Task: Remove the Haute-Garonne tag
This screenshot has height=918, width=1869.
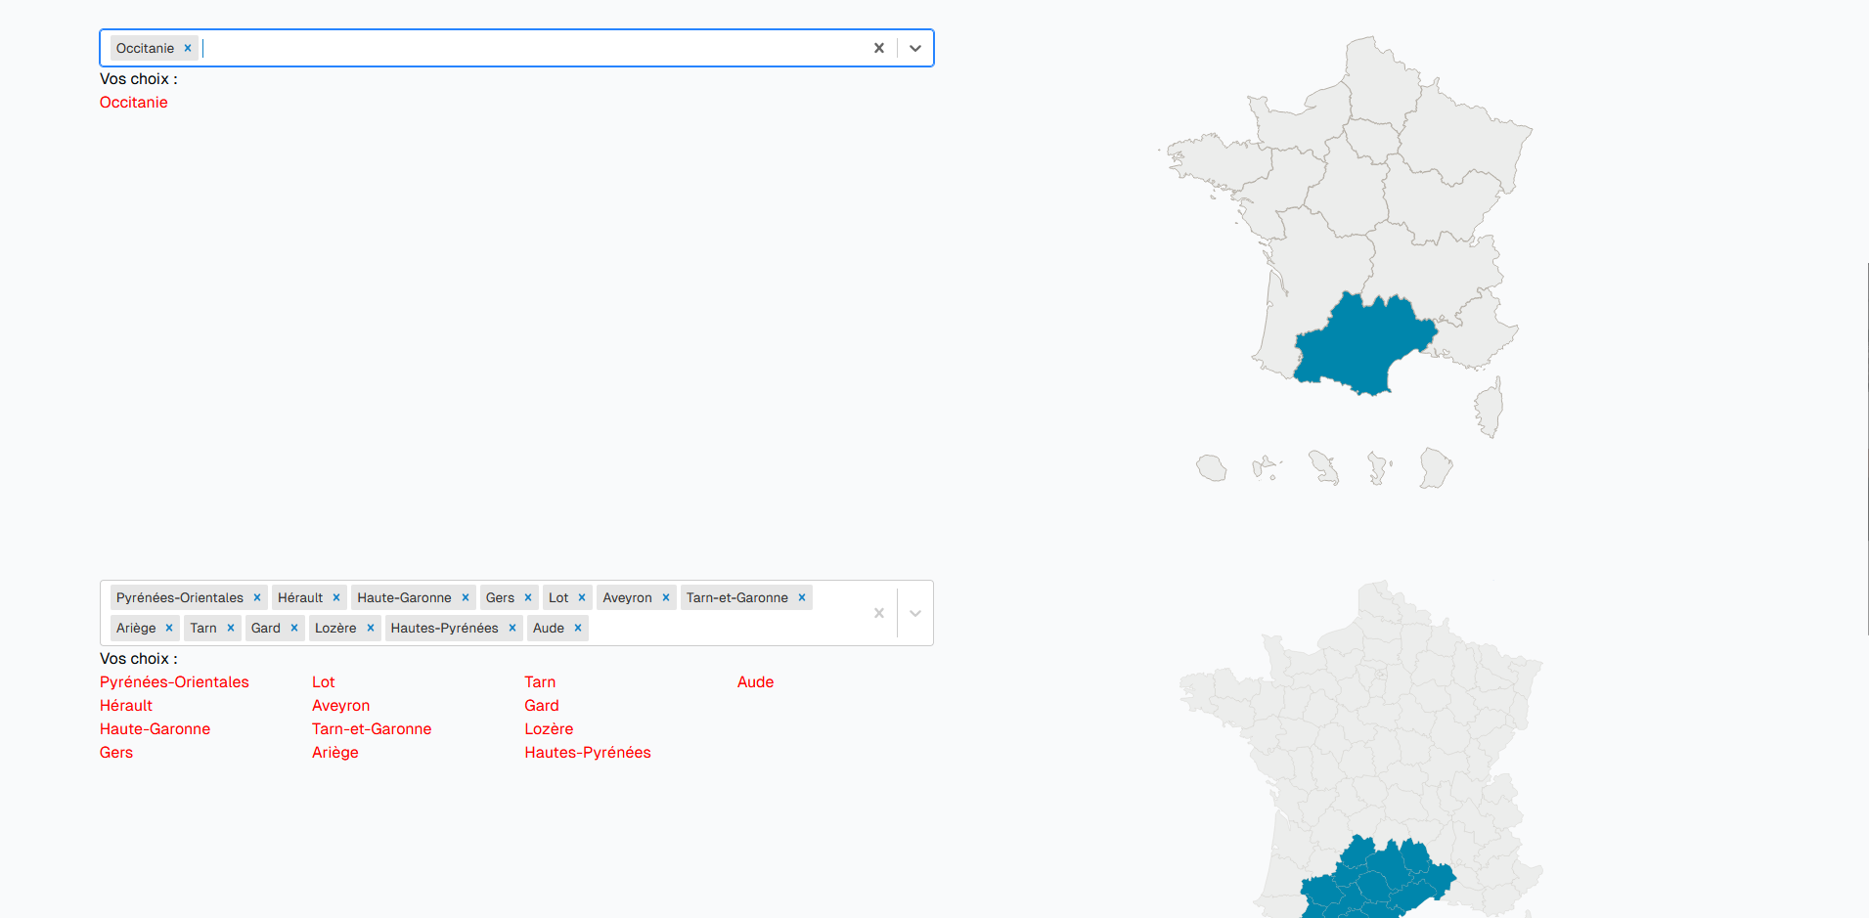Action: (x=466, y=597)
